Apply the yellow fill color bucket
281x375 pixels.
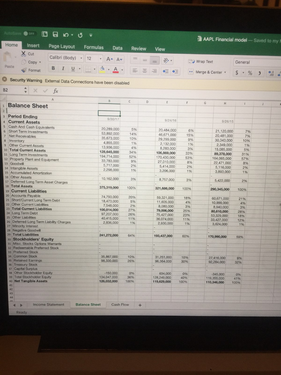click(102, 69)
